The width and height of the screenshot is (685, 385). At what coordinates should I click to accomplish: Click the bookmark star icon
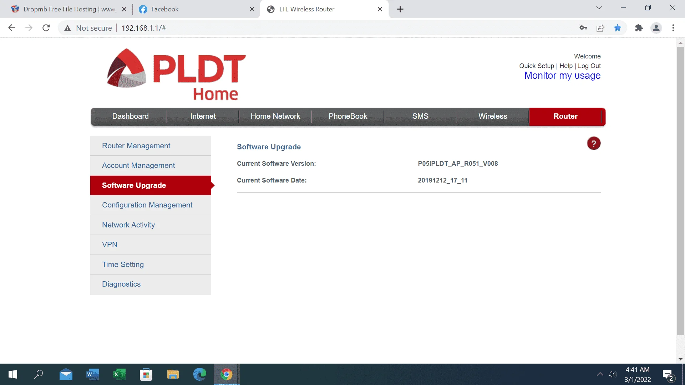coord(618,28)
